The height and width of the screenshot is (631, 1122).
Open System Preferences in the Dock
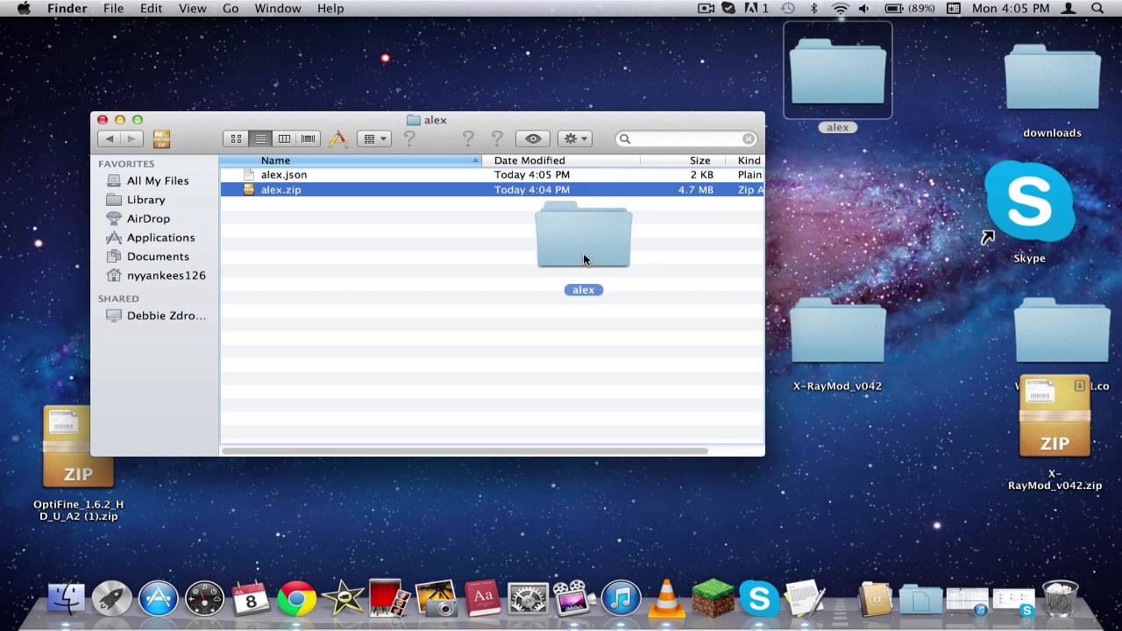(x=528, y=599)
